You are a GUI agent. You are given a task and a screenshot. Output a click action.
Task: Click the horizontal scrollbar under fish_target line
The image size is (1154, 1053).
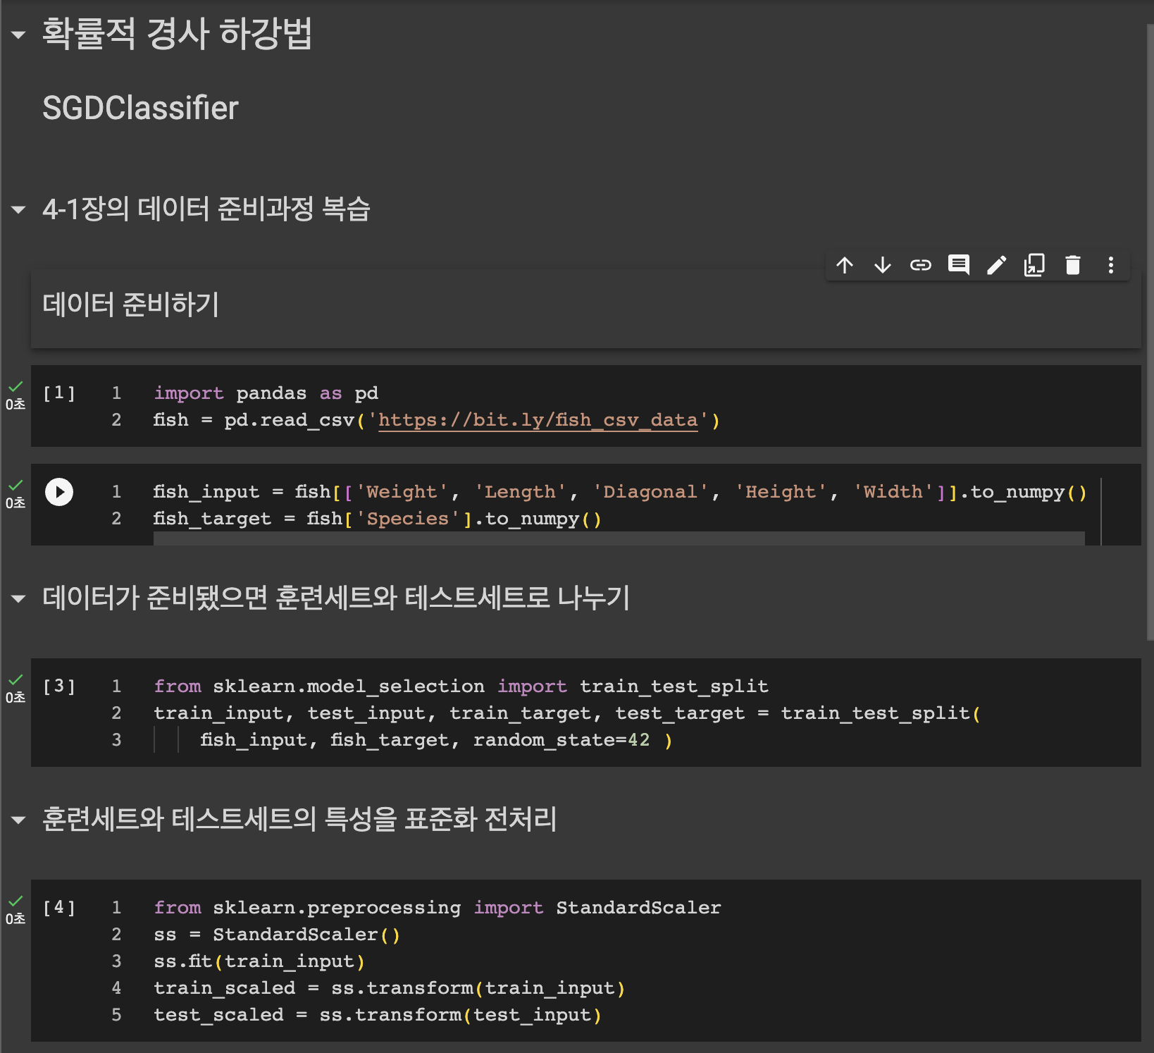click(x=619, y=538)
